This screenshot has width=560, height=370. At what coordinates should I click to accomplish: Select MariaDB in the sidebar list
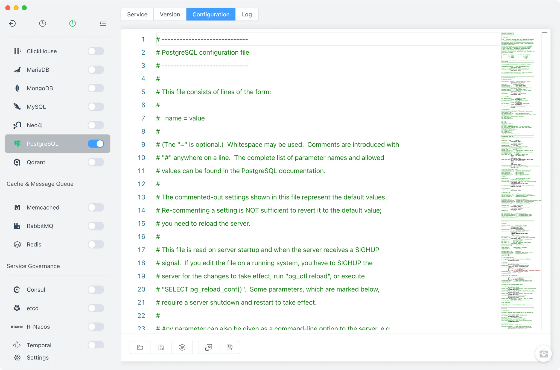(57, 70)
